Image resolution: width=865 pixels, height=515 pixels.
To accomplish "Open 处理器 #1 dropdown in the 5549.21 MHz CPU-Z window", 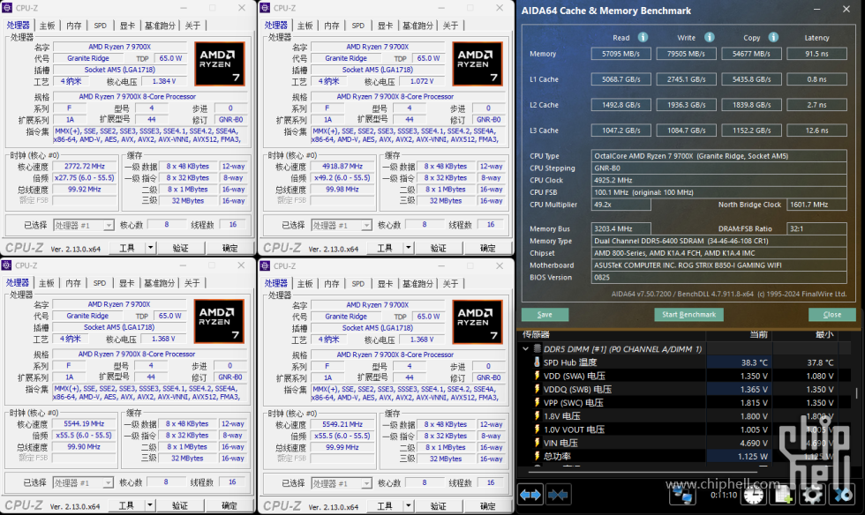I will click(367, 483).
